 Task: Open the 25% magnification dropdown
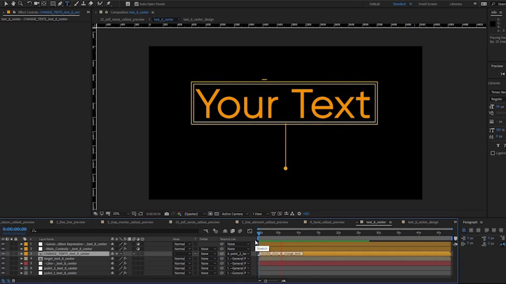point(121,214)
